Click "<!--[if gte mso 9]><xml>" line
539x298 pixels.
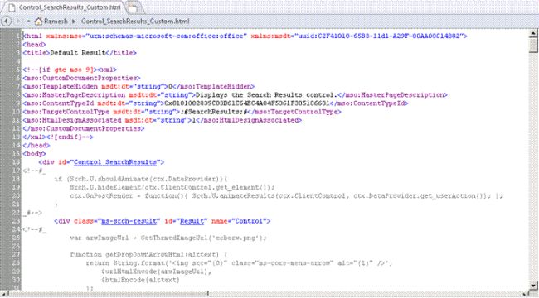coord(70,70)
